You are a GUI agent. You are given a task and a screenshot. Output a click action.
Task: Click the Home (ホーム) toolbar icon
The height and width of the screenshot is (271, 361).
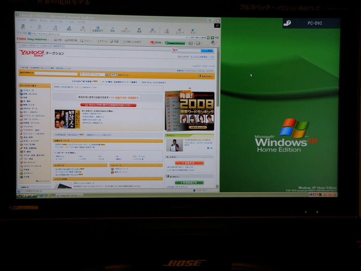click(x=83, y=29)
